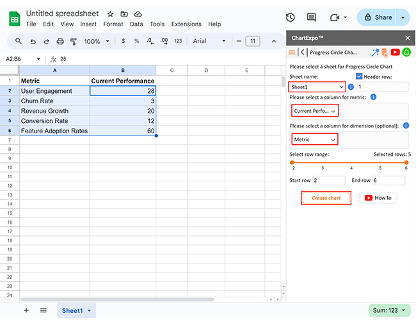Screen dimensions: 416x325
Task: Open the Tools menu
Action: pyautogui.click(x=157, y=24)
